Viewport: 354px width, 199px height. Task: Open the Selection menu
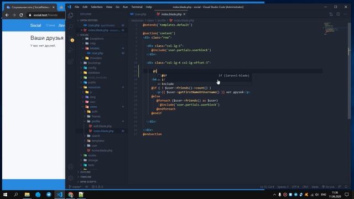(x=97, y=7)
